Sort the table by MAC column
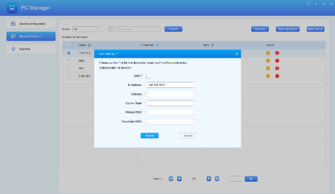The height and width of the screenshot is (194, 335). pos(212,45)
